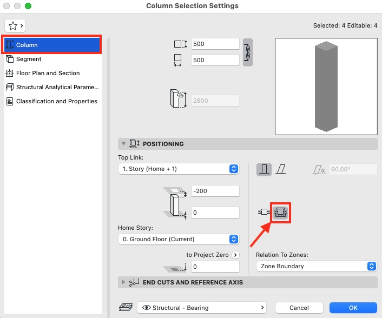382x318 pixels.
Task: Click the top offset field showing -200
Action: pyautogui.click(x=215, y=191)
